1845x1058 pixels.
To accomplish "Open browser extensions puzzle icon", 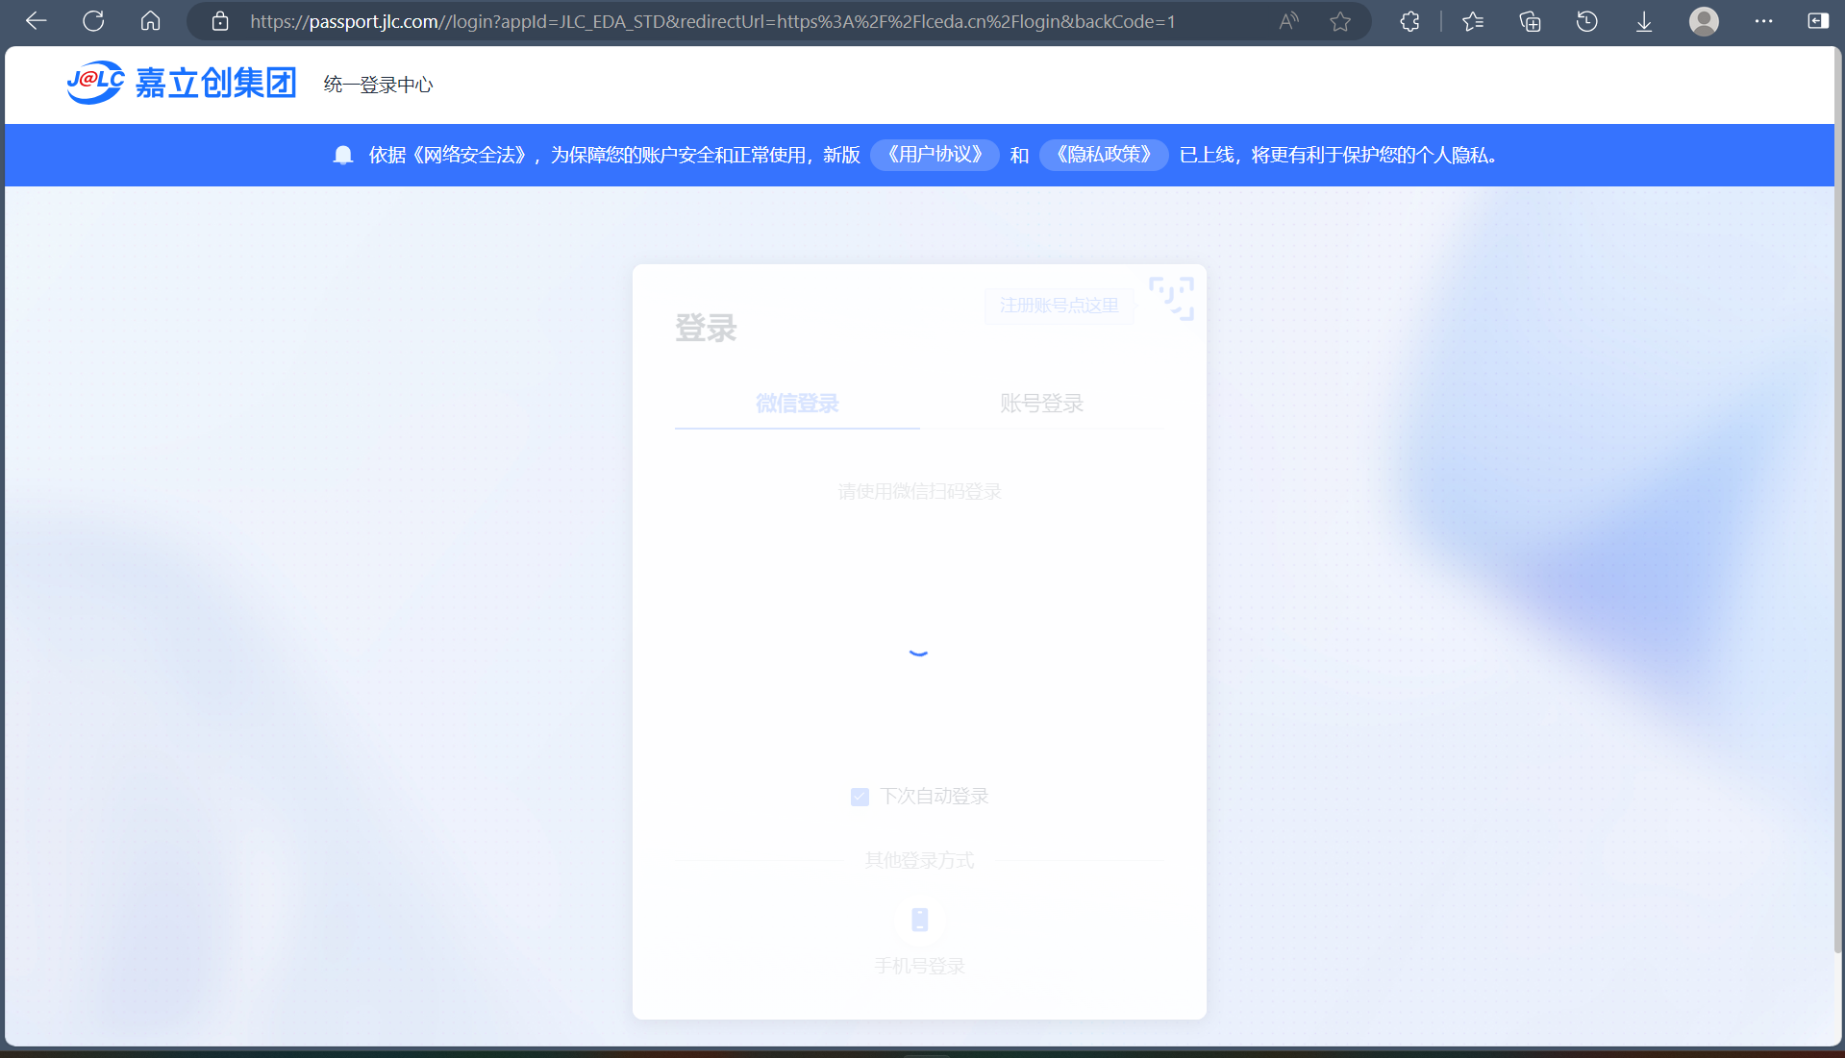I will pos(1409,21).
